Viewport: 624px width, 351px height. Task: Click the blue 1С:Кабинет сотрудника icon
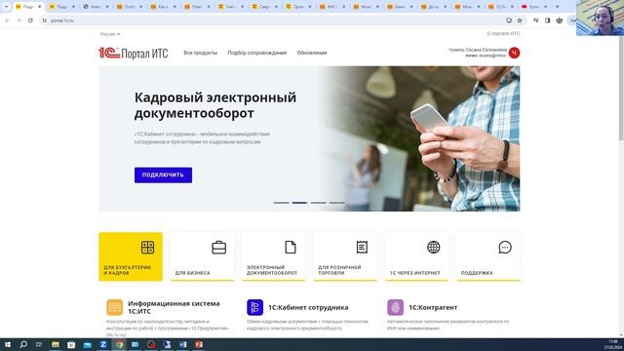click(254, 307)
